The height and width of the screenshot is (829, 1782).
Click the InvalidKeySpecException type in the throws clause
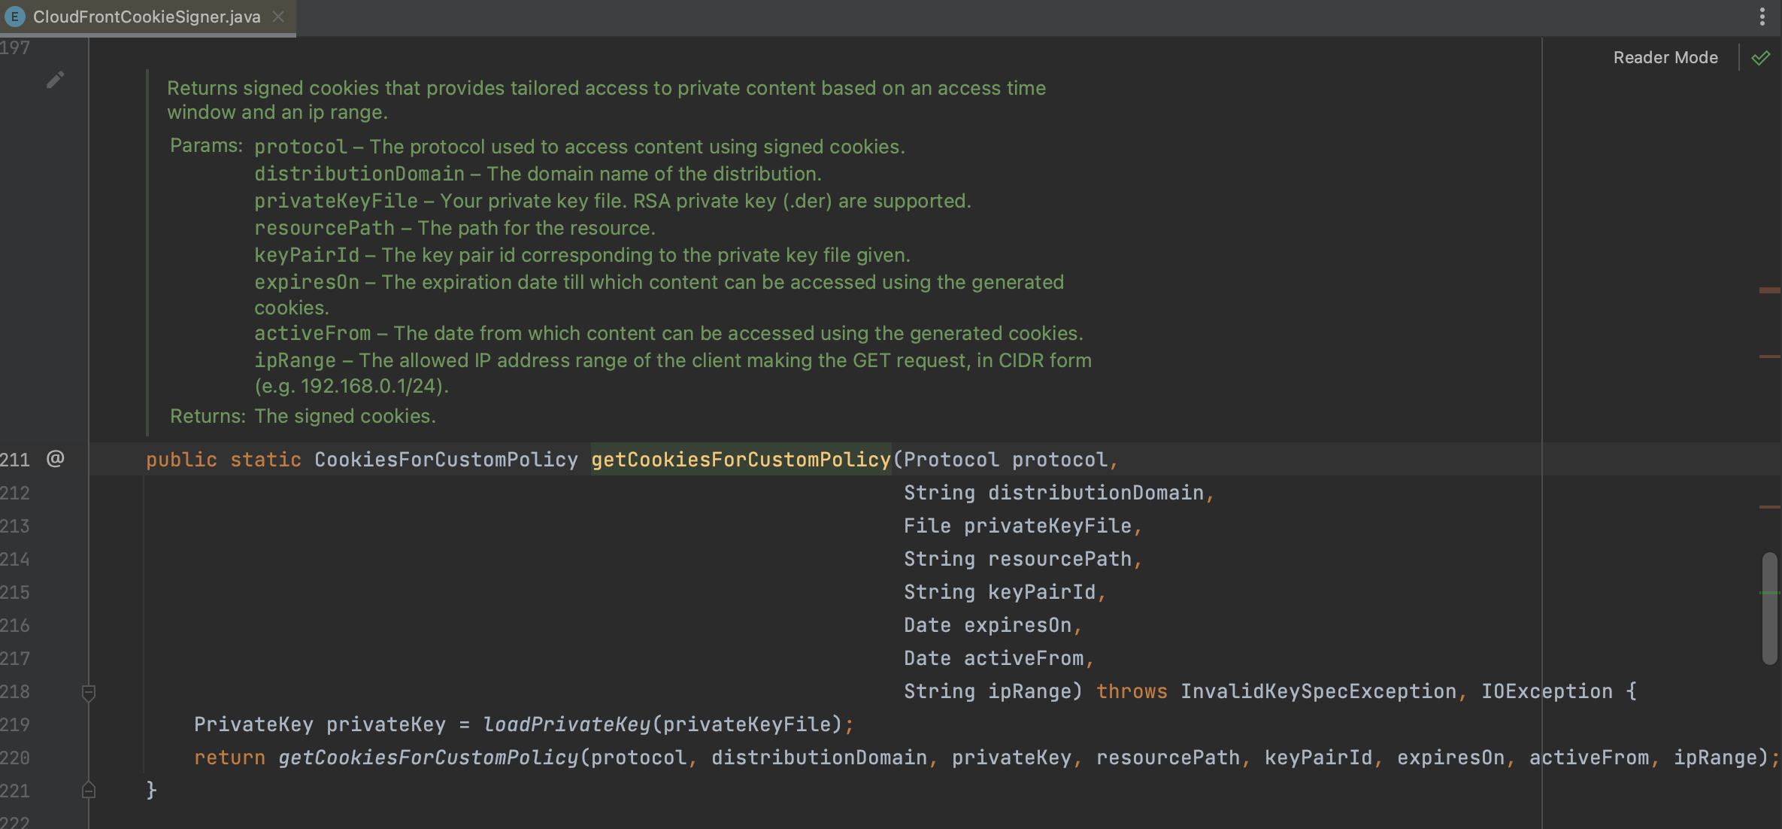[x=1318, y=691]
